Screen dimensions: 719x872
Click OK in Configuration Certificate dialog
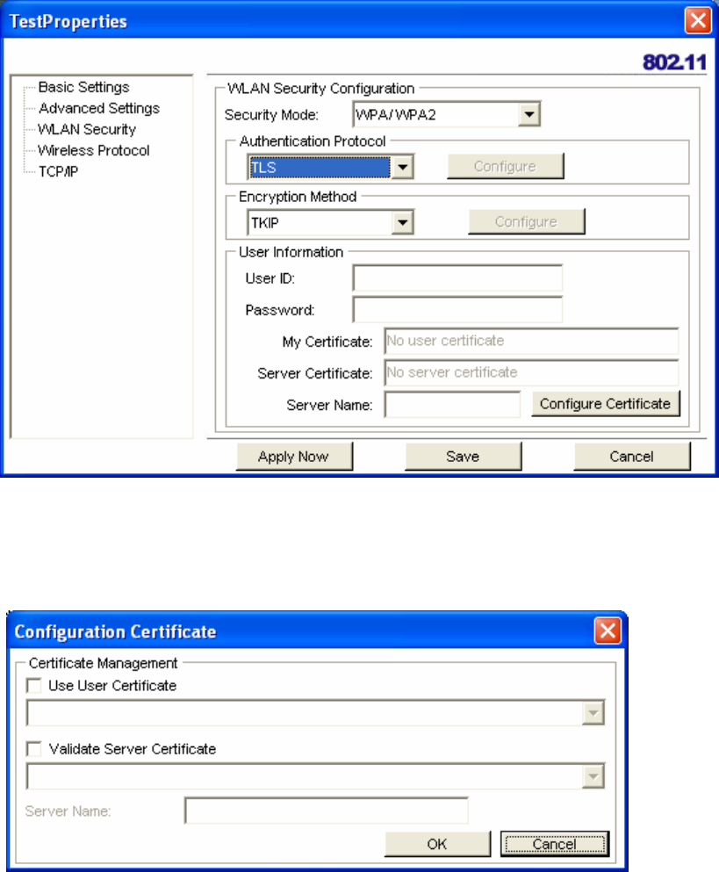pyautogui.click(x=437, y=844)
